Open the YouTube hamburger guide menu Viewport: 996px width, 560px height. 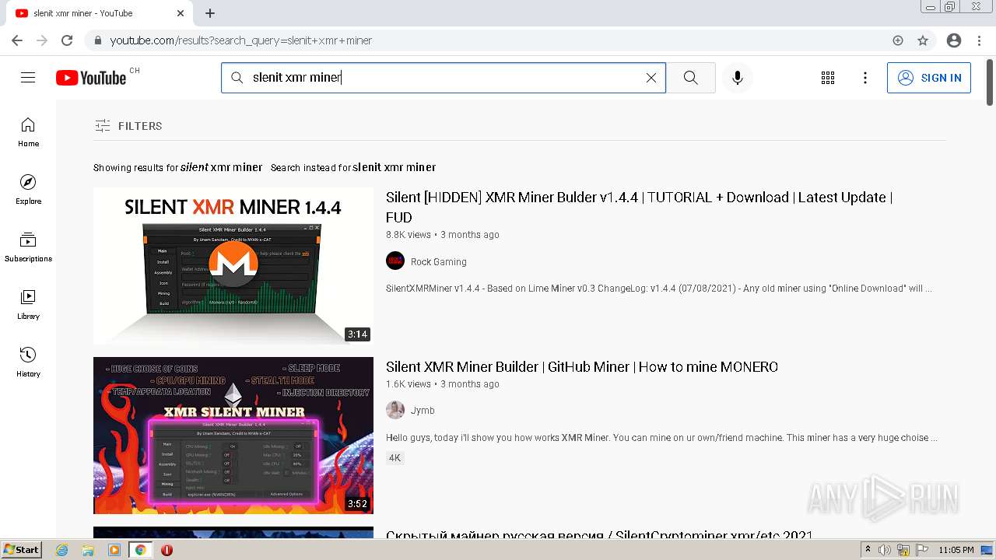click(28, 78)
